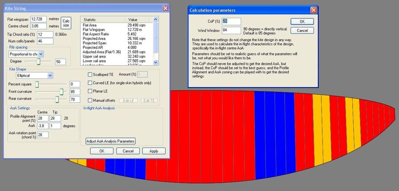The height and width of the screenshot is (191, 399).
Task: Check the Manual offsets box
Action: [x=90, y=101]
